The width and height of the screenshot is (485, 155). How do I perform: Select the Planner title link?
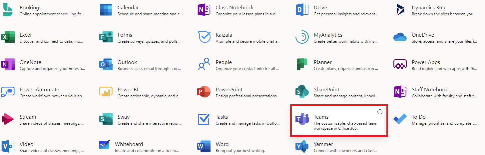pos(323,62)
